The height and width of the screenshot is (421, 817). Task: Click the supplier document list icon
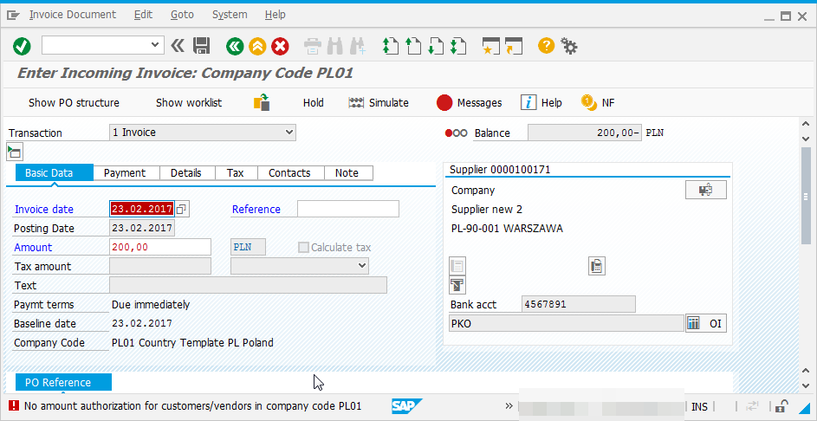point(457,266)
